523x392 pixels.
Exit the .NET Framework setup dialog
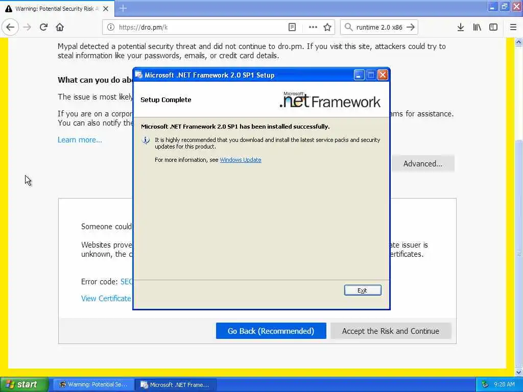click(x=363, y=290)
